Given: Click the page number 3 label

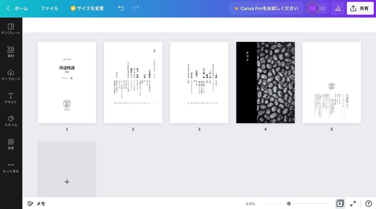Looking at the screenshot, I should (x=199, y=129).
